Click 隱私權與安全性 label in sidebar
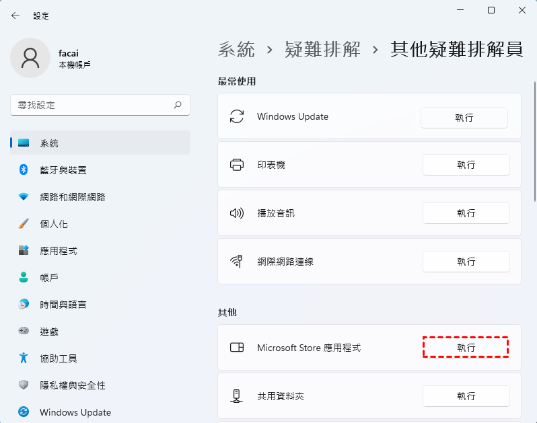The image size is (537, 423). click(x=73, y=385)
